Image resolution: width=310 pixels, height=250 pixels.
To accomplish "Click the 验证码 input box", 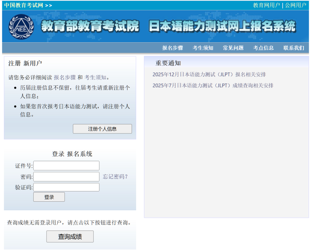I will tap(66, 187).
